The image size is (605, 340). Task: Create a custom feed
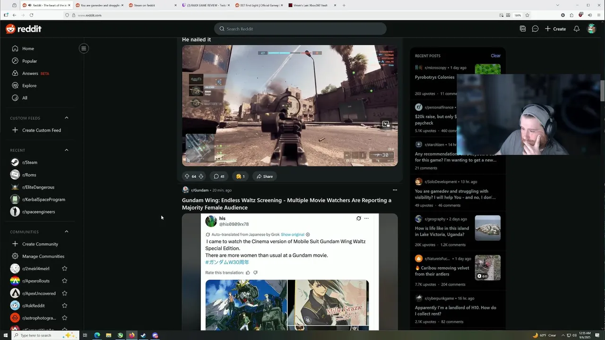point(42,130)
